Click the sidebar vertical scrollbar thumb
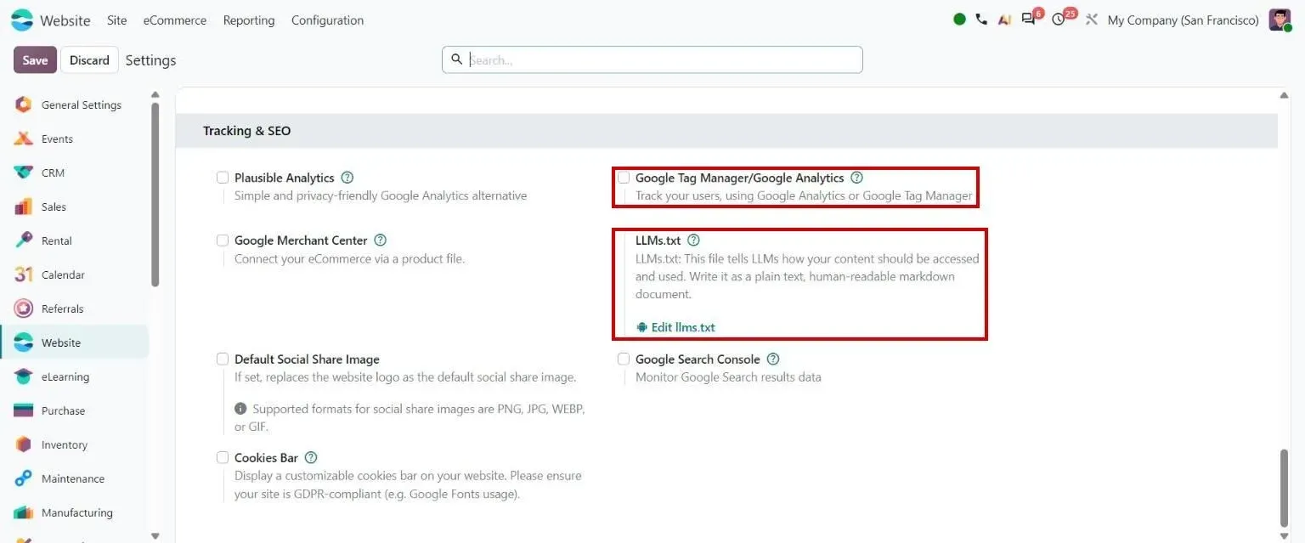Image resolution: width=1305 pixels, height=543 pixels. [x=155, y=195]
